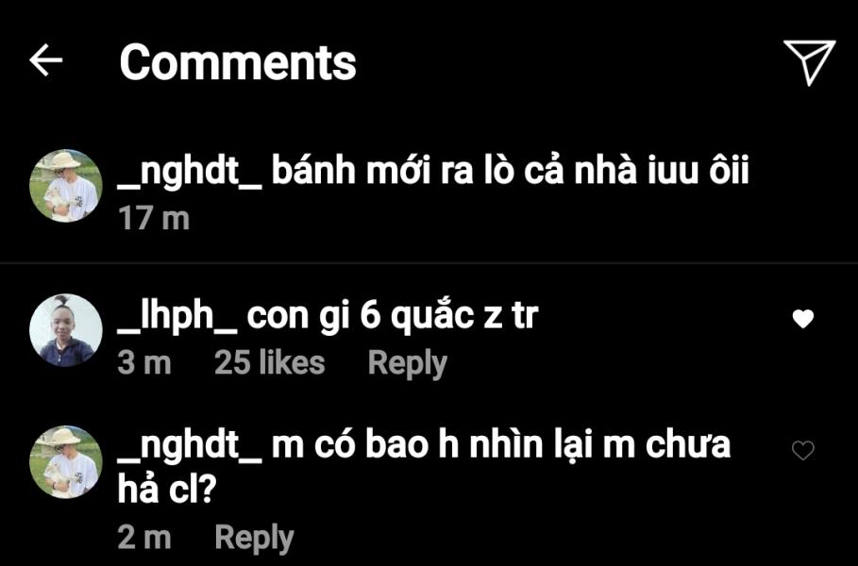
Task: Select the Comments header title
Action: (238, 62)
